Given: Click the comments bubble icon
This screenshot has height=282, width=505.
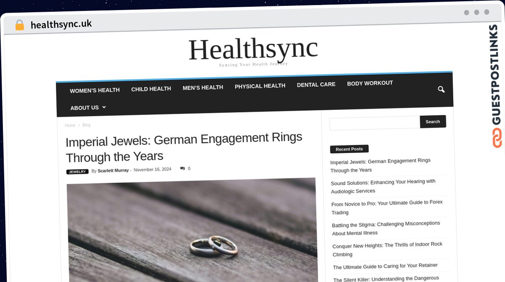Looking at the screenshot, I should [183, 168].
